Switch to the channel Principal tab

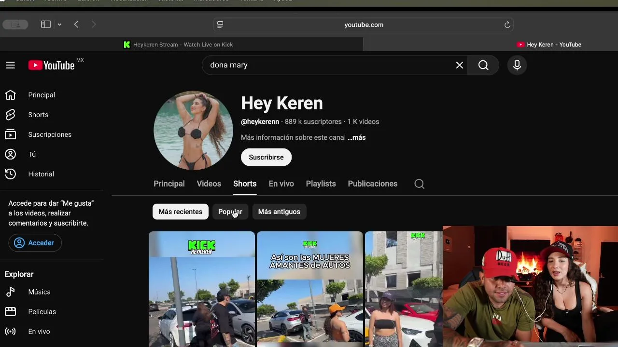[169, 184]
